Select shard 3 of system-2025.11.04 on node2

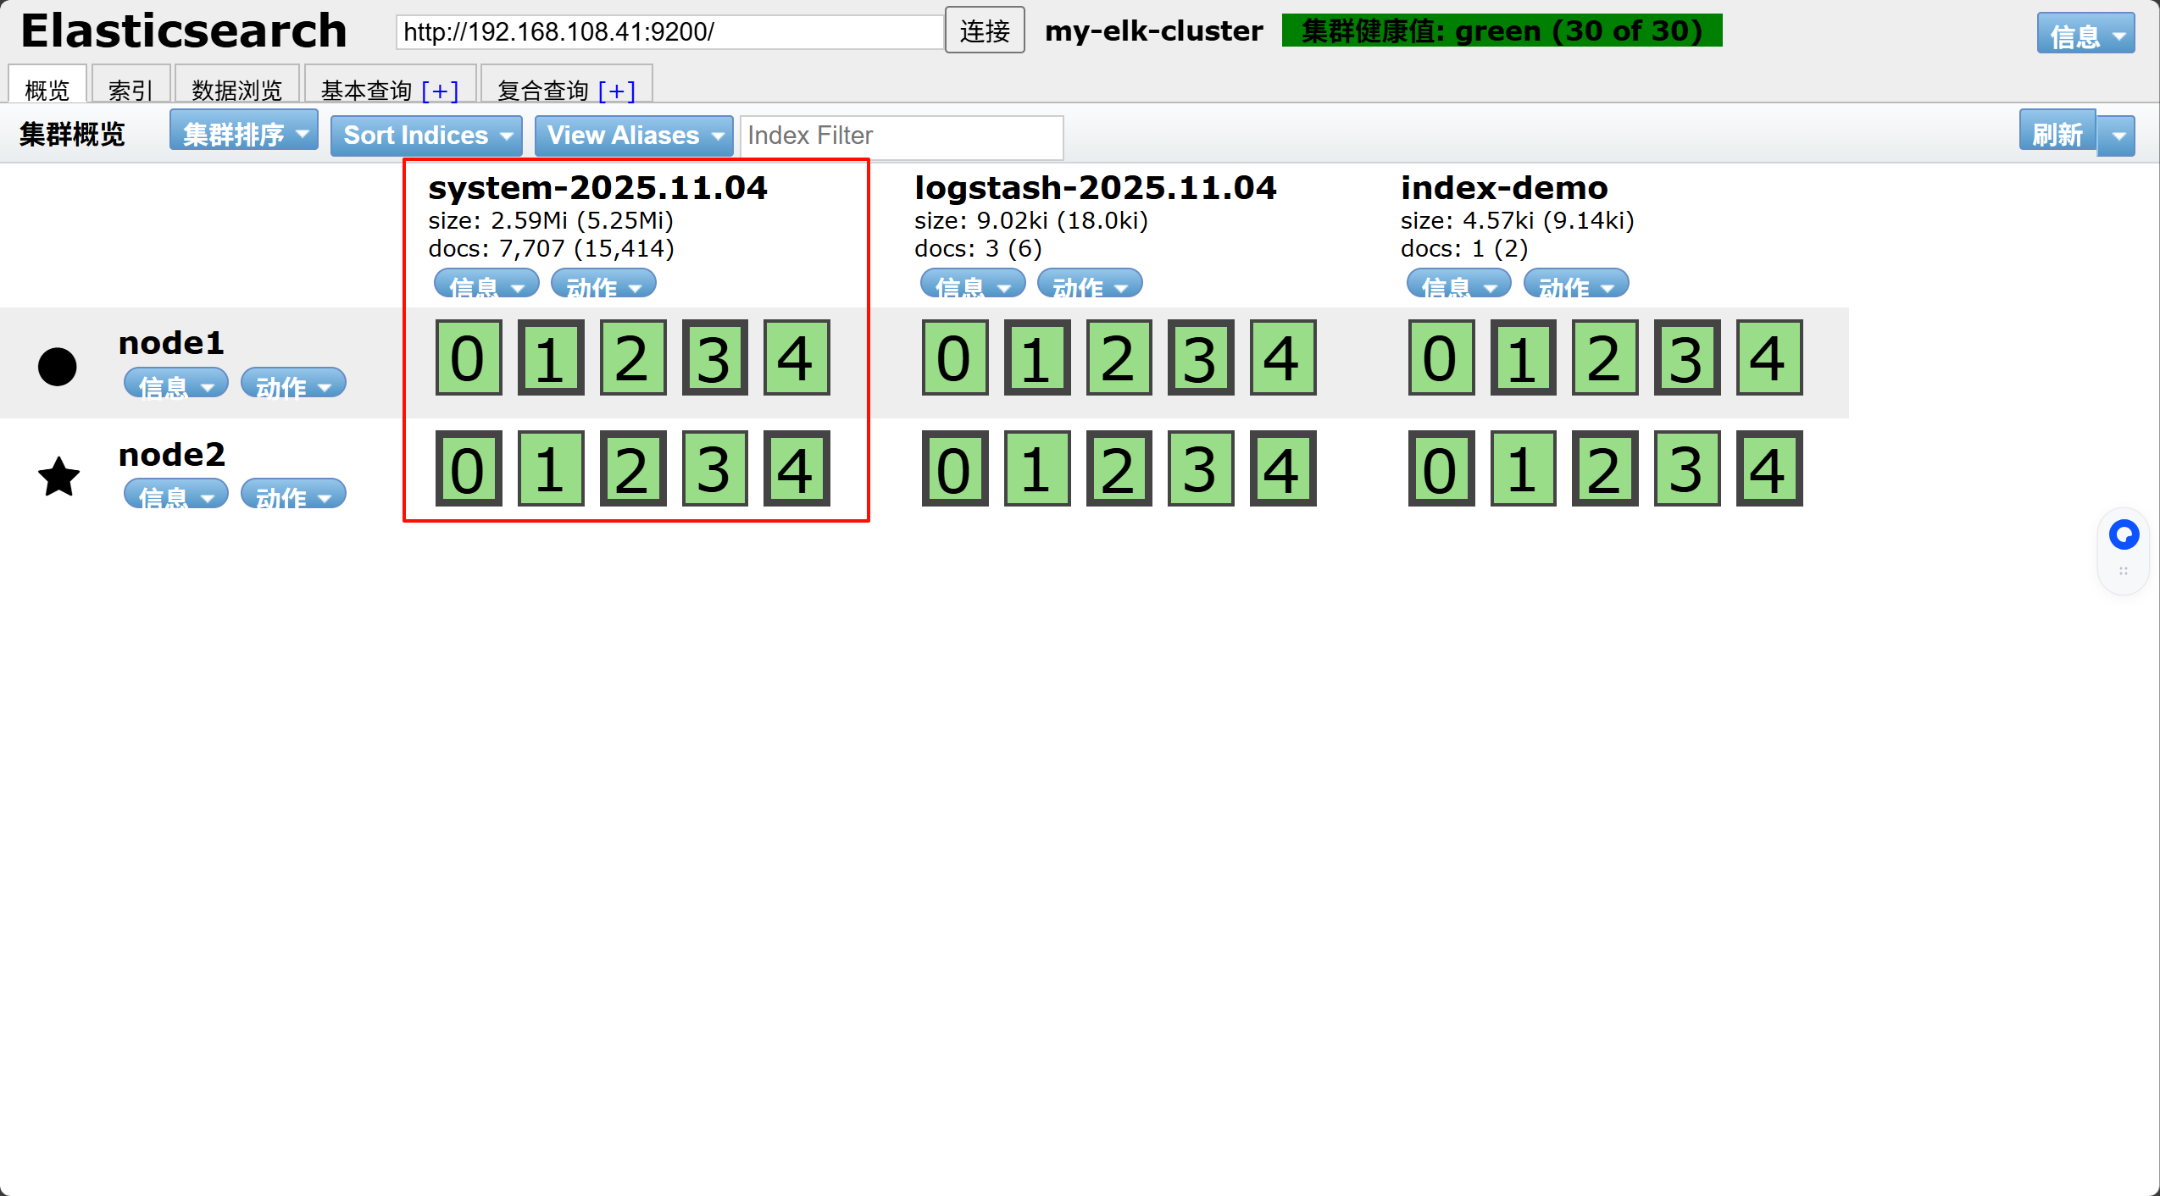[x=715, y=468]
